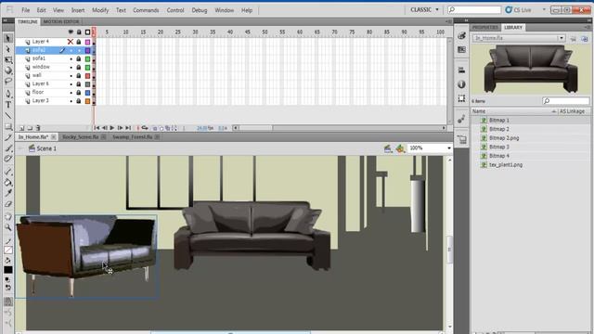The width and height of the screenshot is (594, 334).
Task: Click the Edit Symbols icon
Action: coord(400,148)
